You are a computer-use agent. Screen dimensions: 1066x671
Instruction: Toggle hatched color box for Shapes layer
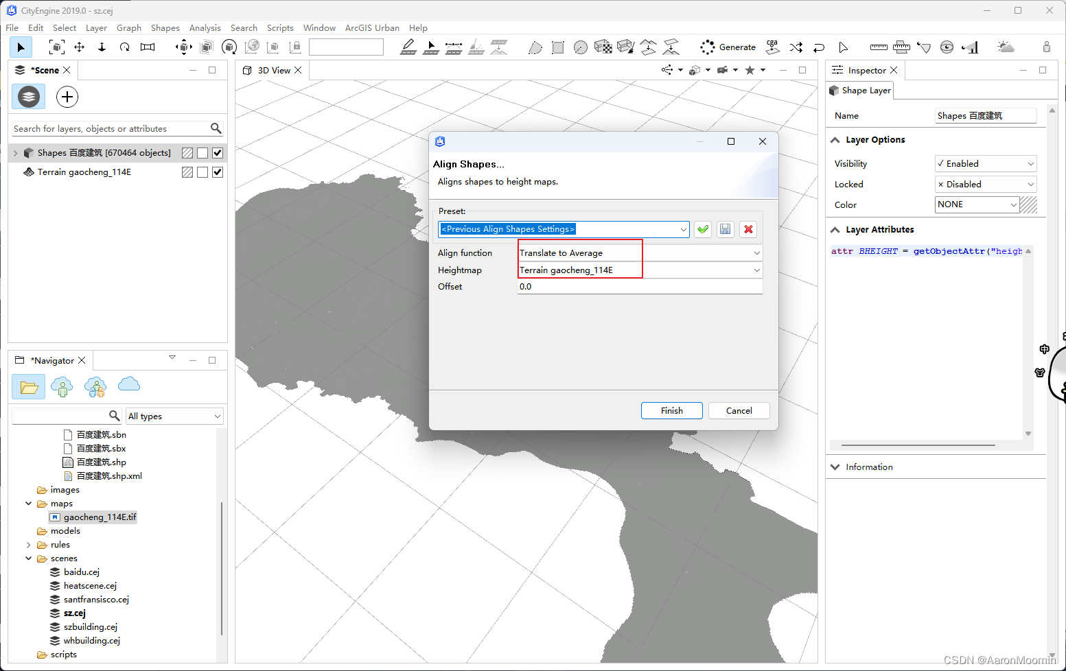point(187,153)
